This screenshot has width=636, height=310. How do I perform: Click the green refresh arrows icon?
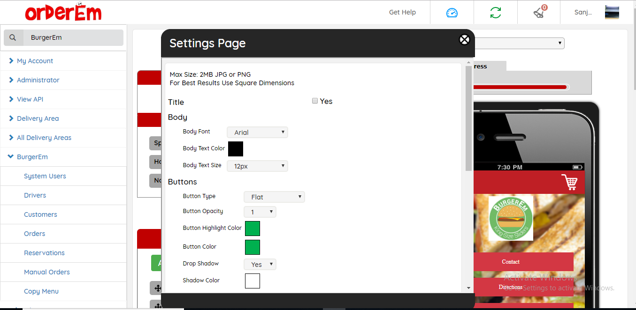495,13
